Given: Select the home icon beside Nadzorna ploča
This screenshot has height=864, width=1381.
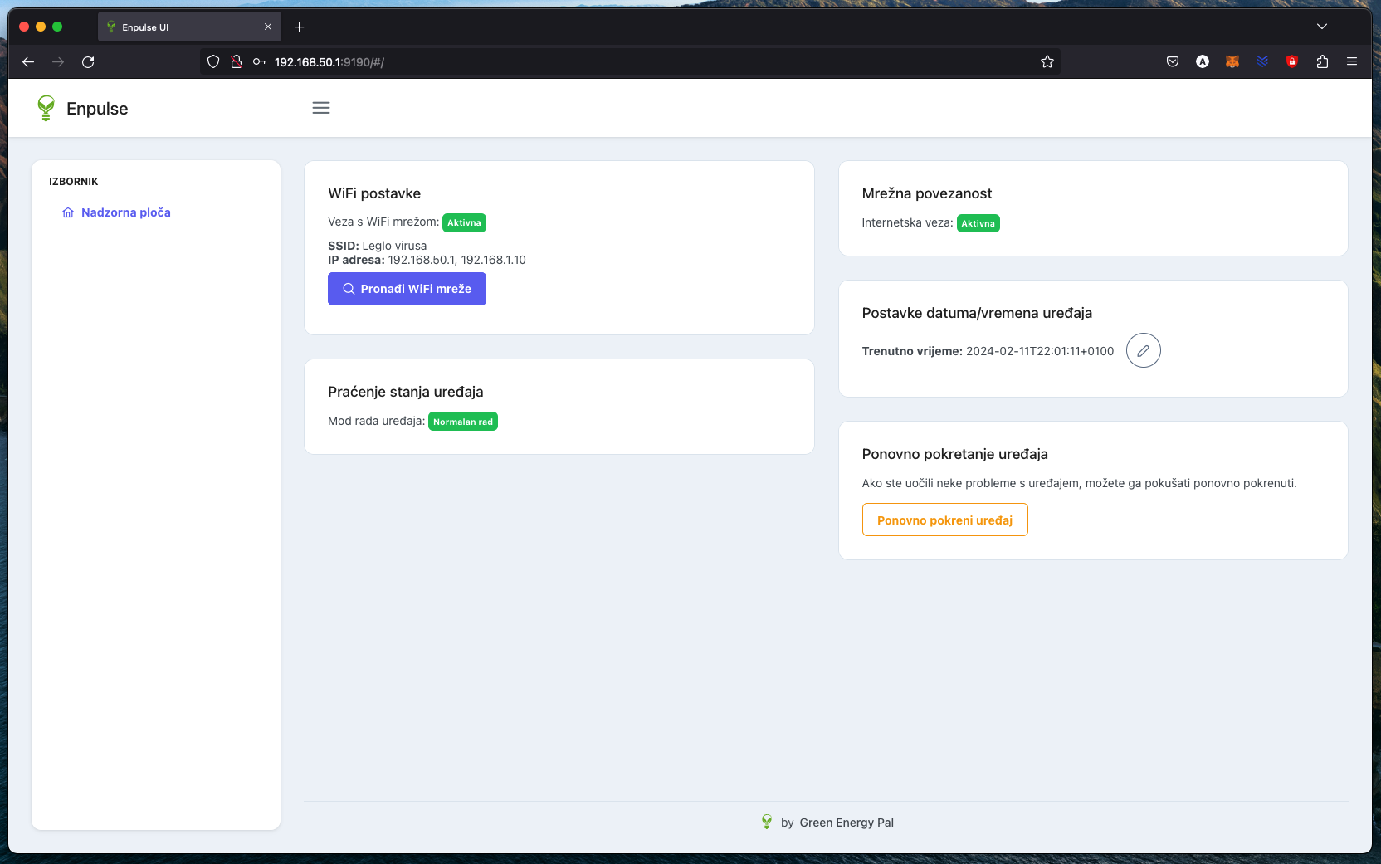Looking at the screenshot, I should click(x=68, y=212).
